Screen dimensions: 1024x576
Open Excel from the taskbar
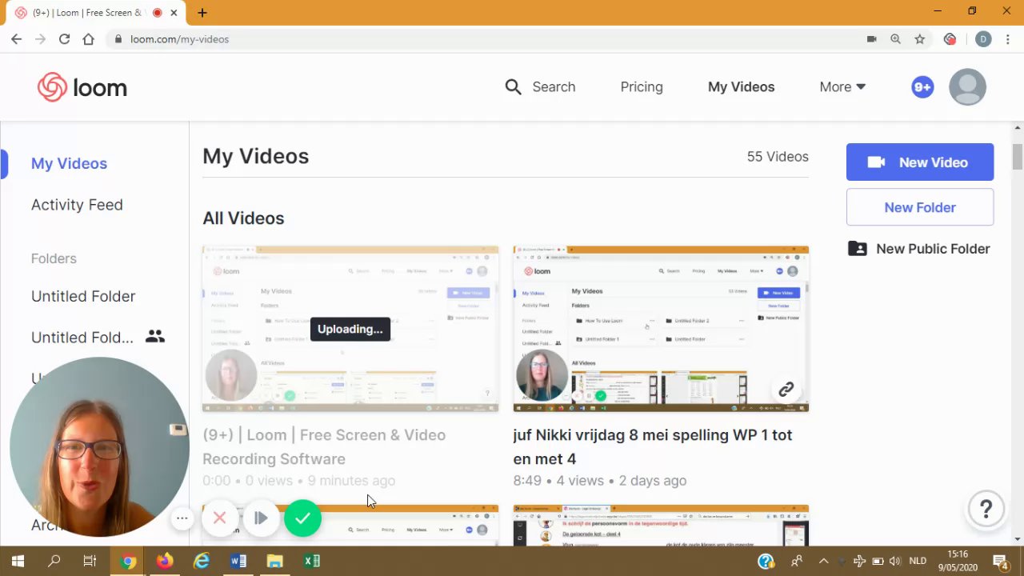pyautogui.click(x=312, y=561)
